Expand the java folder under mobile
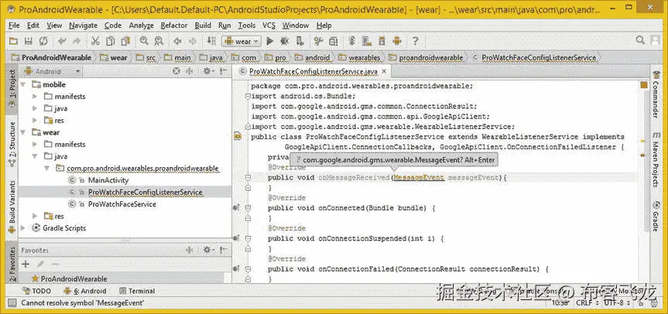This screenshot has width=668, height=314. 35,108
